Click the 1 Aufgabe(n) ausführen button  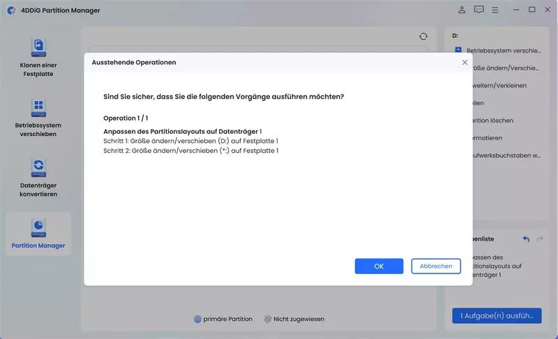(497, 315)
